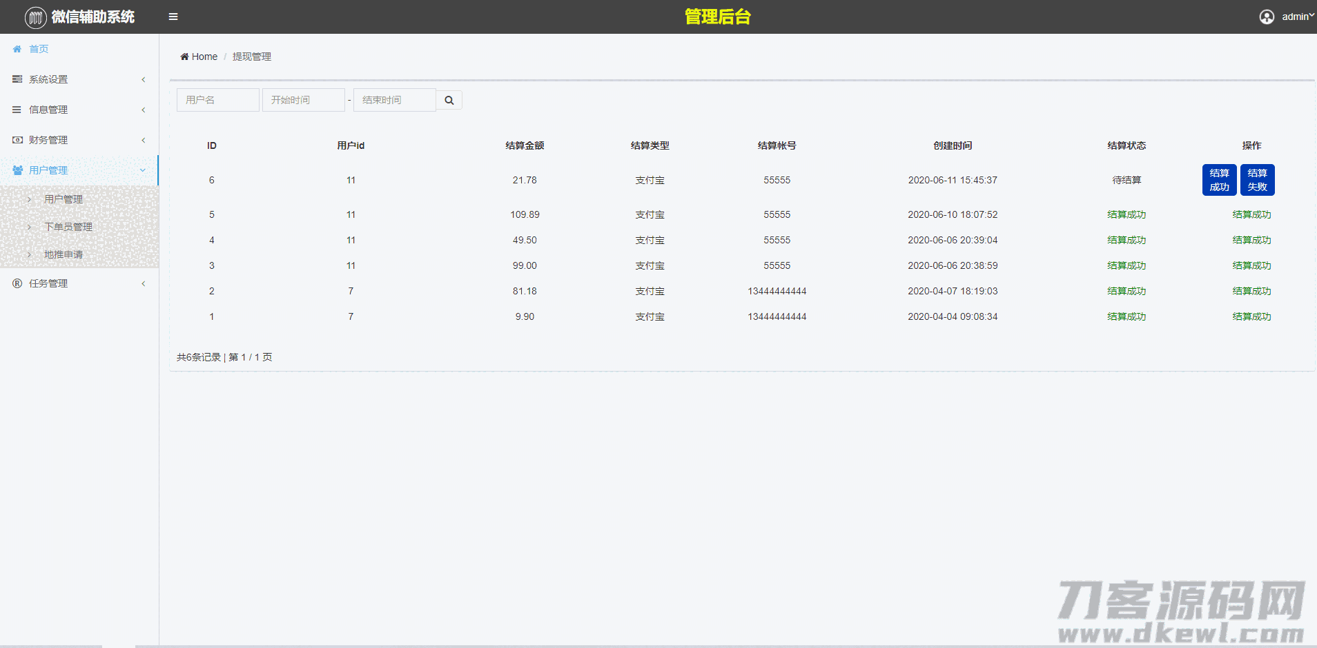This screenshot has width=1317, height=648.
Task: Click the admin user avatar icon
Action: click(1267, 17)
